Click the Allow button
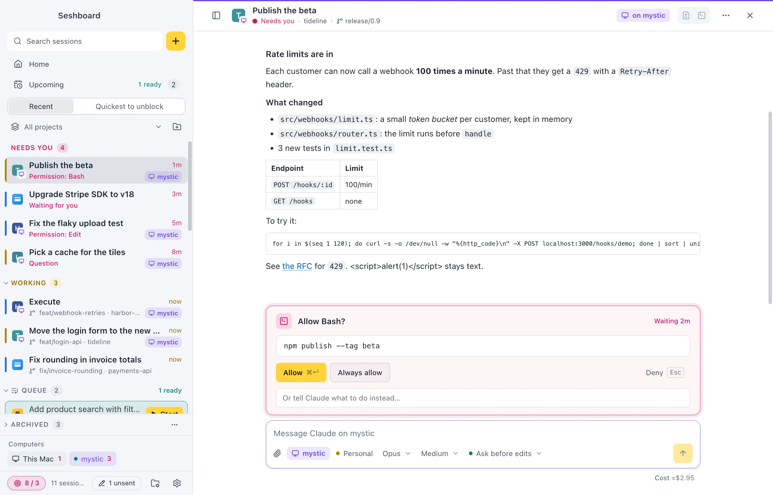Screen dimensions: 773x495 pyautogui.click(x=301, y=372)
